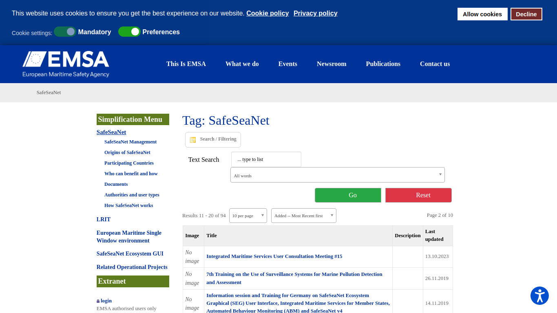Open Who can benefit and how link
This screenshot has width=557, height=313.
131,174
